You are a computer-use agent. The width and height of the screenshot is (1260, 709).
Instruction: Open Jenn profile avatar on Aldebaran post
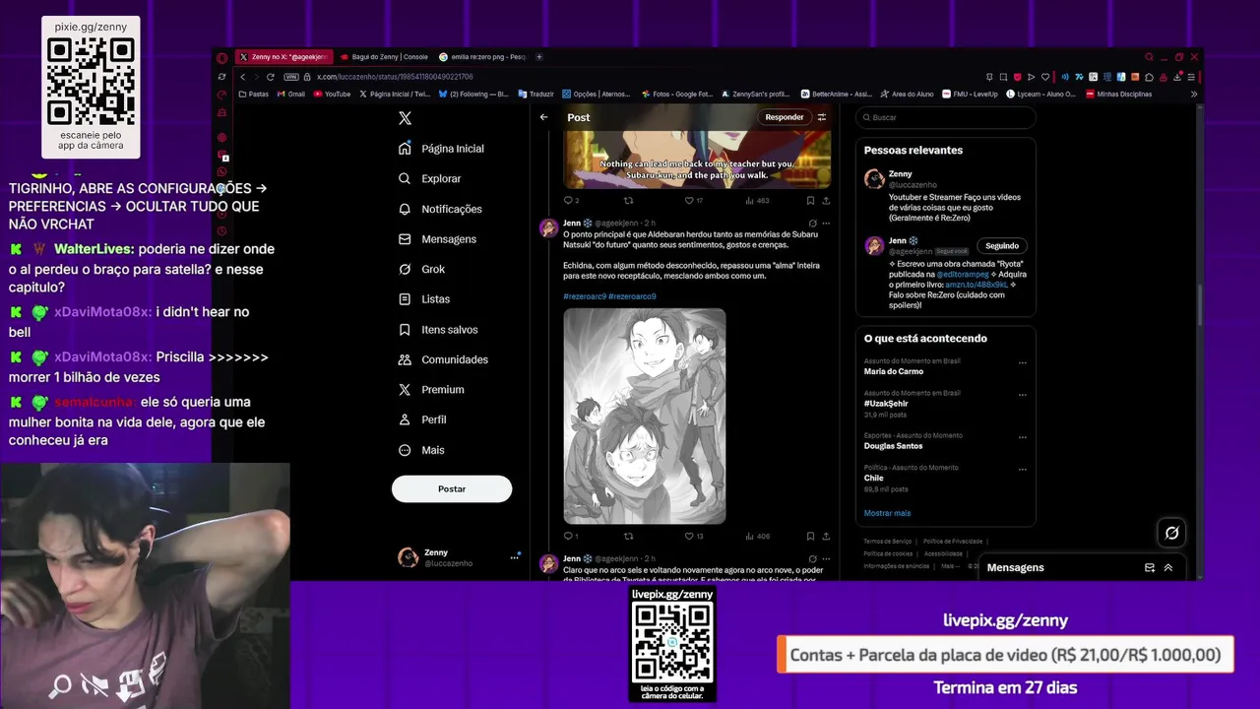pyautogui.click(x=549, y=228)
